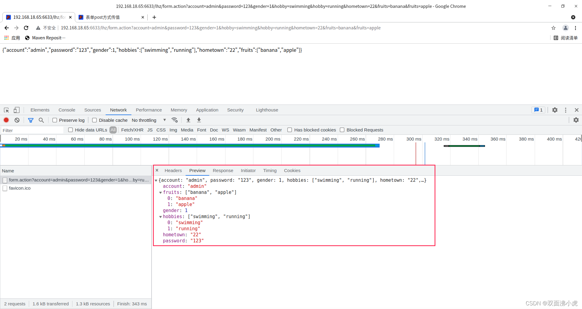Toggle the network filter funnel icon
582x309 pixels.
coord(31,120)
